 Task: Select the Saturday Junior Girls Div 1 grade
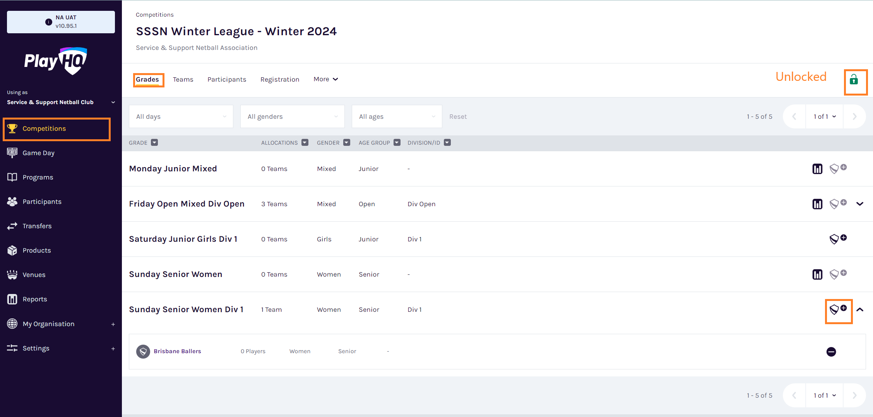point(183,239)
